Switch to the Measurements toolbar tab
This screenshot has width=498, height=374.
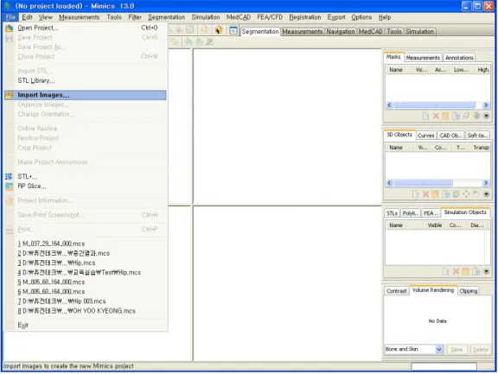(x=302, y=31)
